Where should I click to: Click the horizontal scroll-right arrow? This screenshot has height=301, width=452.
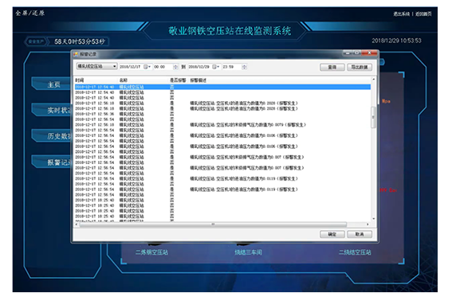click(367, 224)
